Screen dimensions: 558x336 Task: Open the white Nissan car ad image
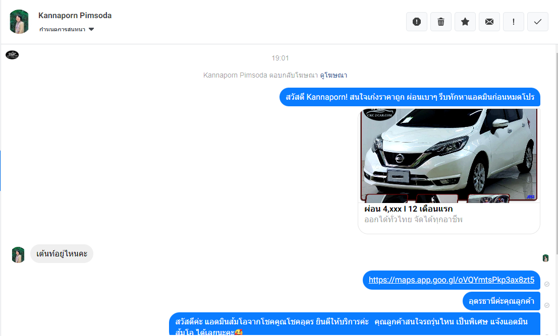pos(449,156)
